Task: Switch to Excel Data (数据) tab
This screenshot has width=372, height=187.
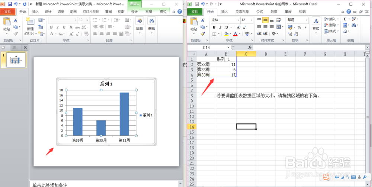Action: pos(274,12)
